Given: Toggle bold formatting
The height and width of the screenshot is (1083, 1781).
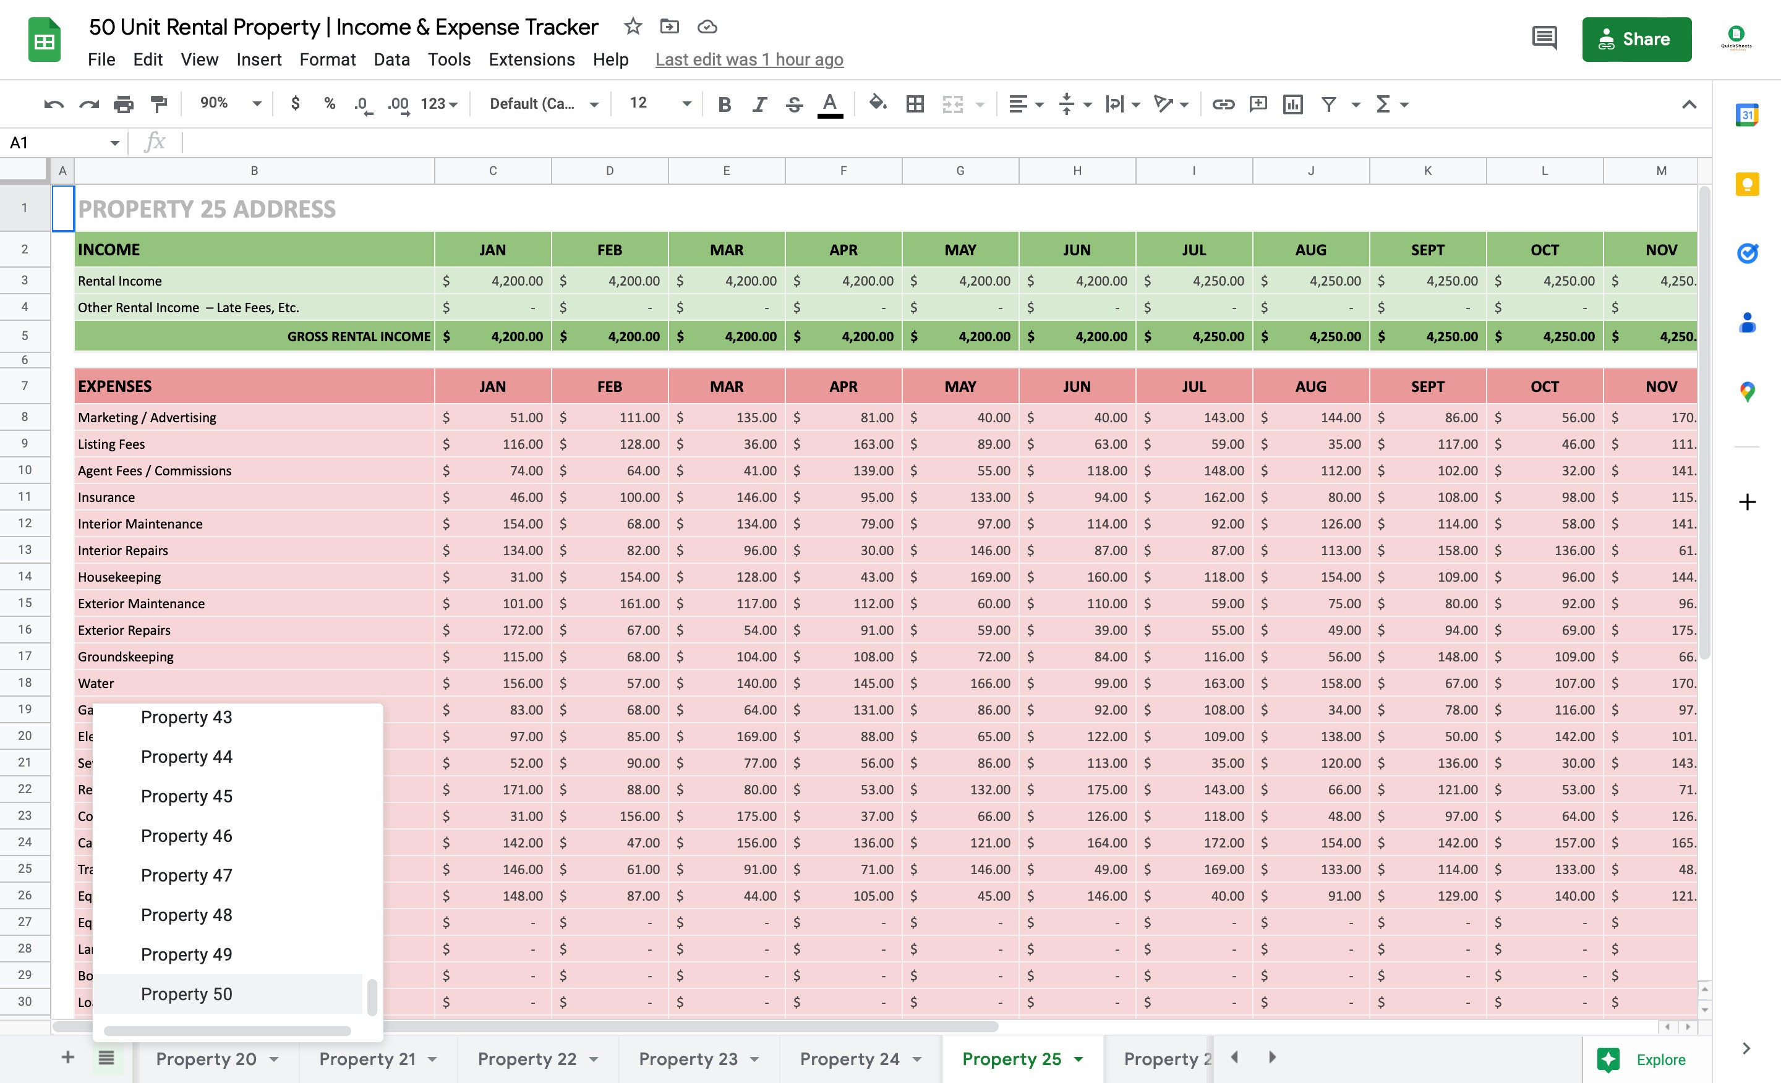Looking at the screenshot, I should [x=724, y=104].
